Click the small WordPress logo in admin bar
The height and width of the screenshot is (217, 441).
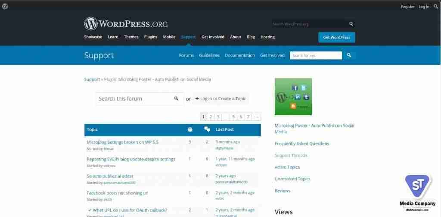5,6
